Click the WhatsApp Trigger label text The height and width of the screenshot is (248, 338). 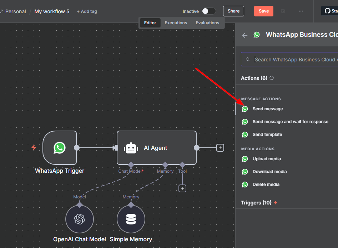click(60, 171)
